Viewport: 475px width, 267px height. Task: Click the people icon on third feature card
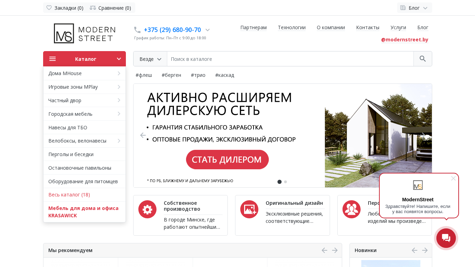352,209
